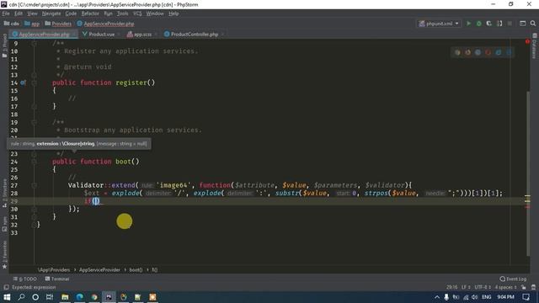The width and height of the screenshot is (539, 303).
Task: Open Chrome from the taskbar
Action: (x=94, y=297)
